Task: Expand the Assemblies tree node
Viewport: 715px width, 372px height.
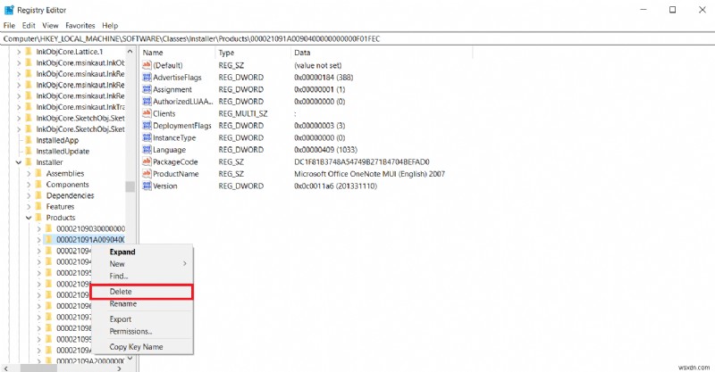Action: [29, 173]
